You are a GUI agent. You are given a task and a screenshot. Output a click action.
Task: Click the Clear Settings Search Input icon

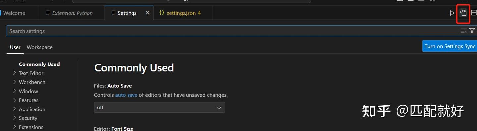464,31
